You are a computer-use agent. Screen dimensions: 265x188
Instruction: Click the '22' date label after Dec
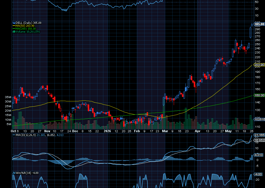pos(97,131)
